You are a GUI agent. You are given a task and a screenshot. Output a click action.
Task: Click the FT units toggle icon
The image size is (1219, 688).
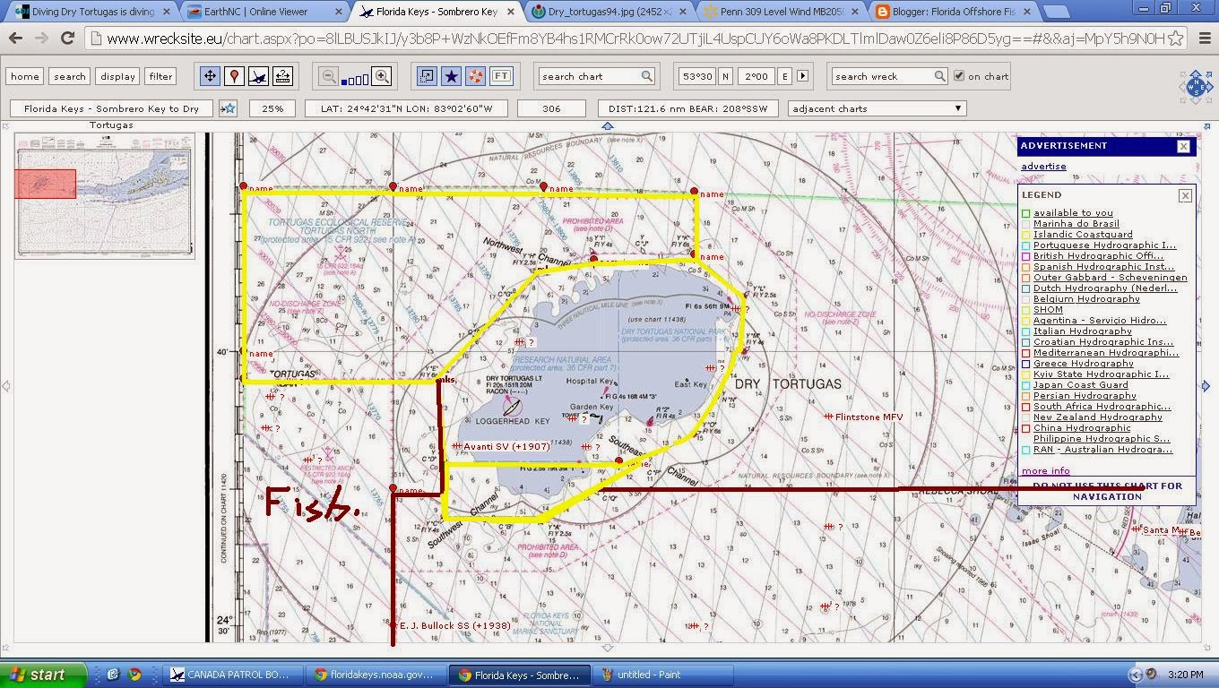500,76
